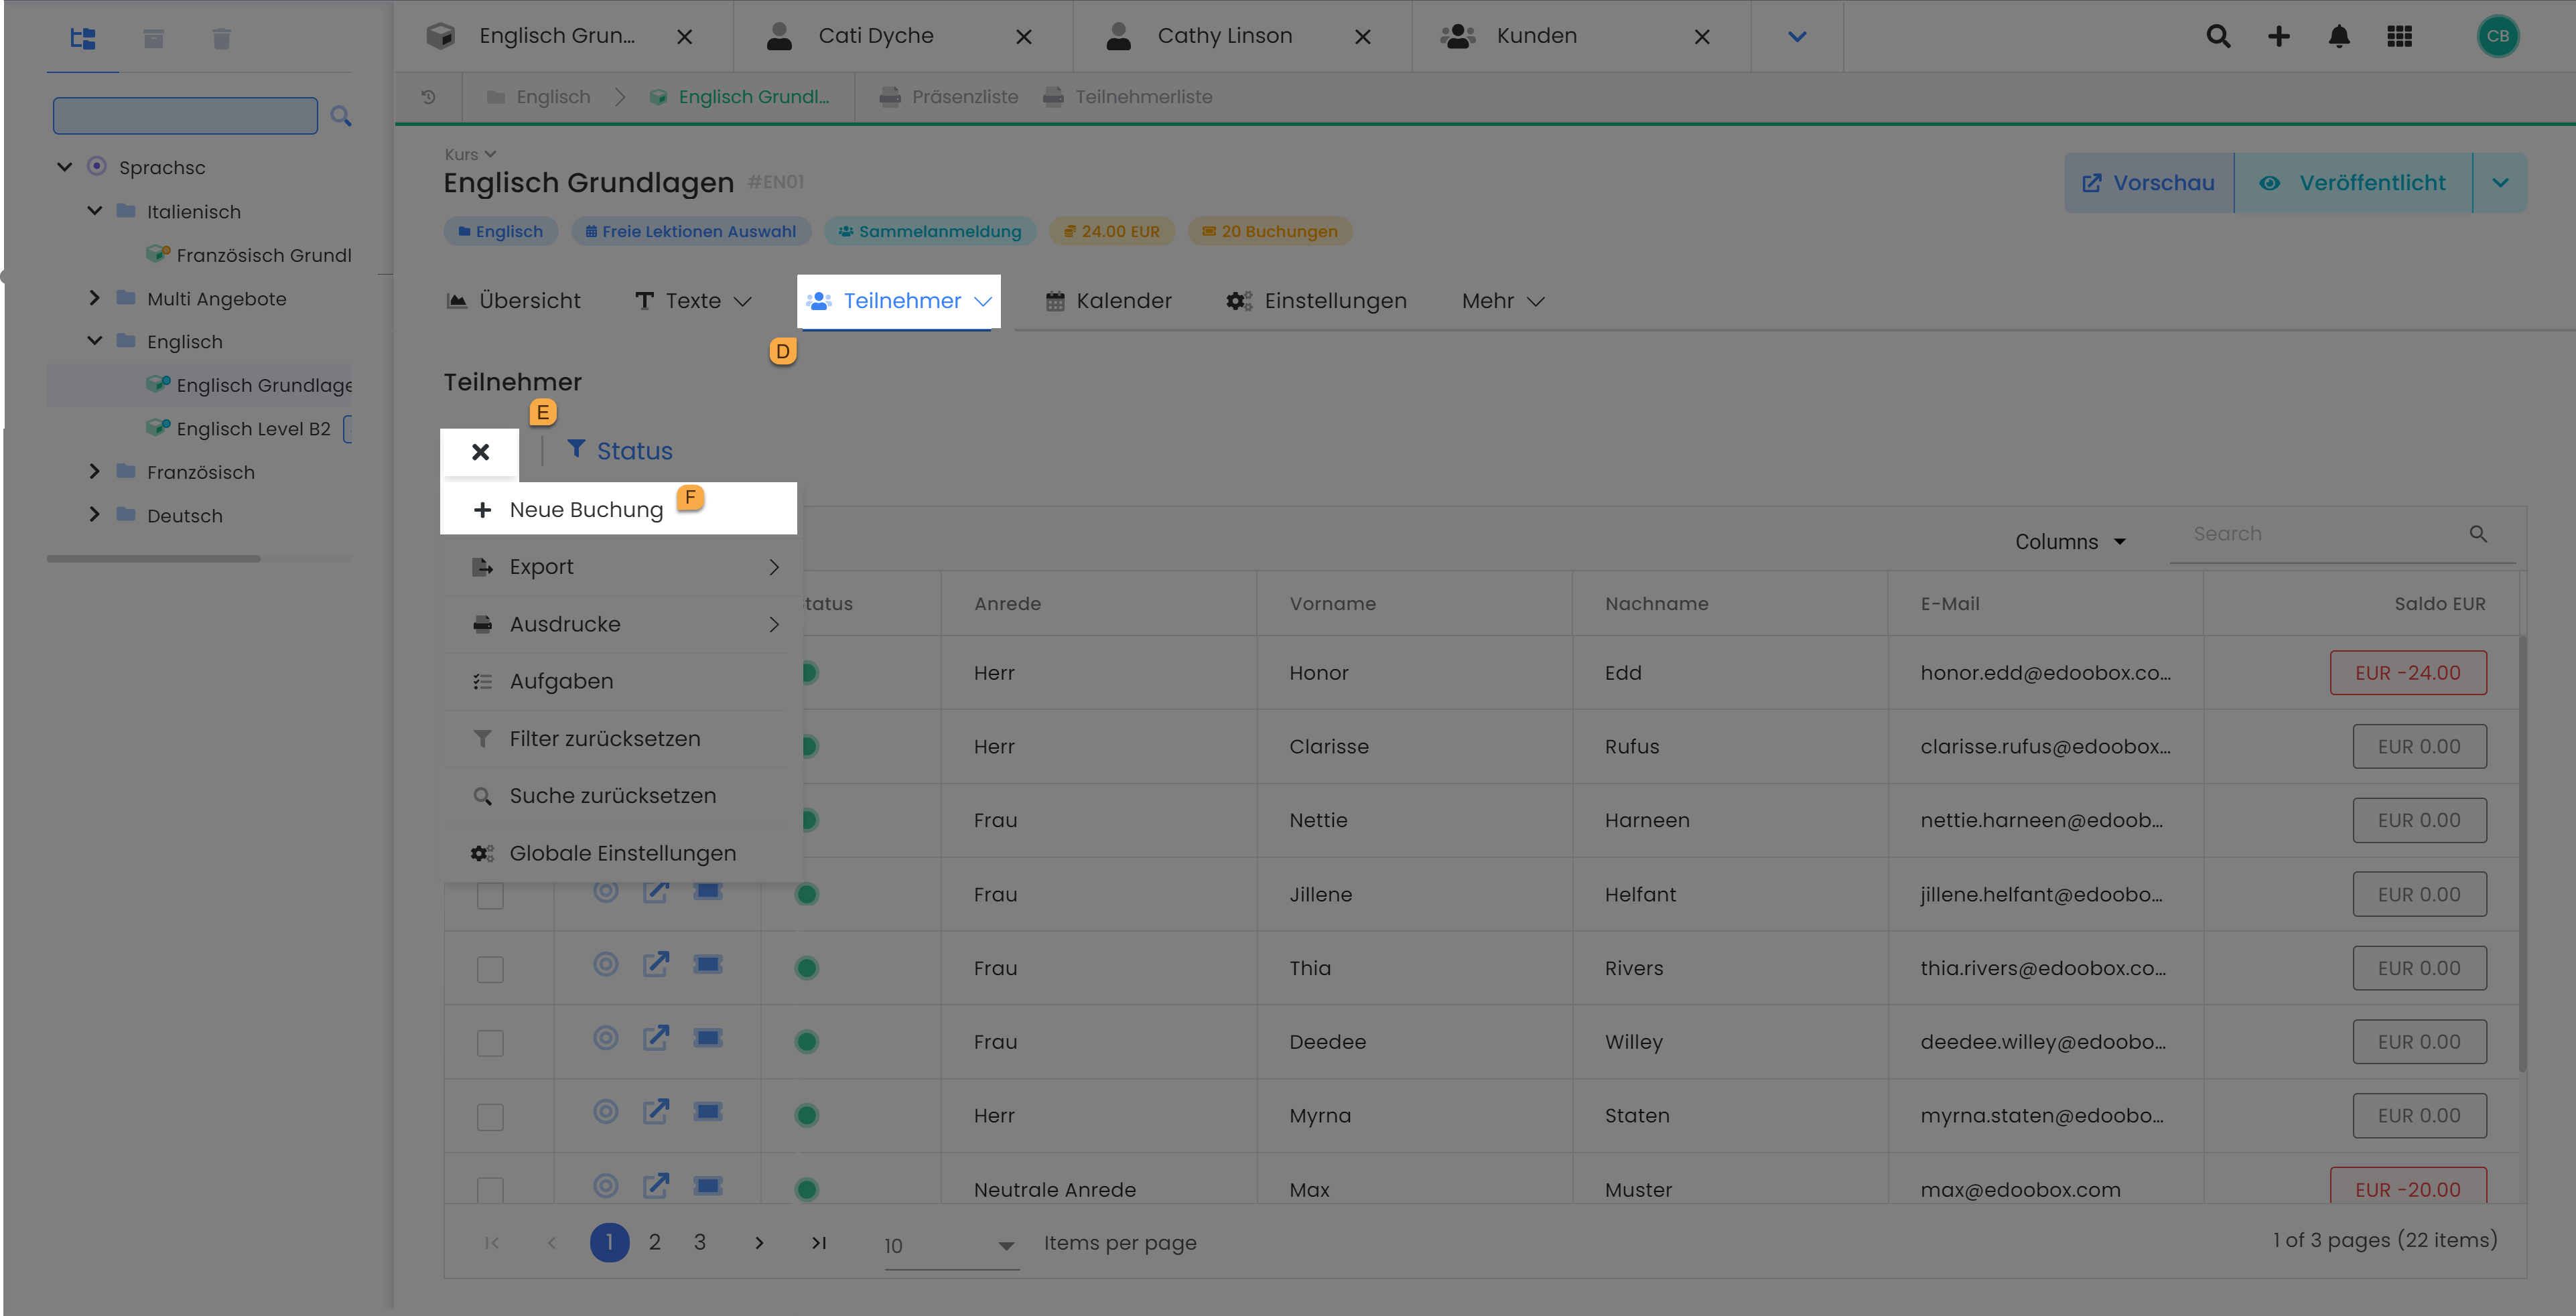Open the archive icon in sidebar

tap(153, 38)
